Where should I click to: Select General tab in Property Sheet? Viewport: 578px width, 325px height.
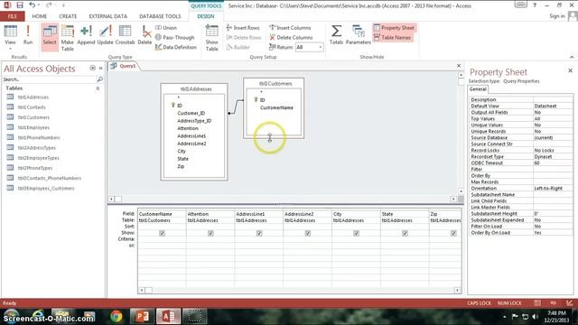[x=478, y=89]
